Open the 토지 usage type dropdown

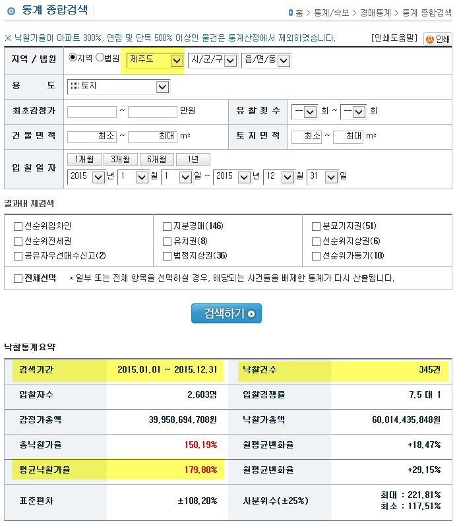coord(119,86)
